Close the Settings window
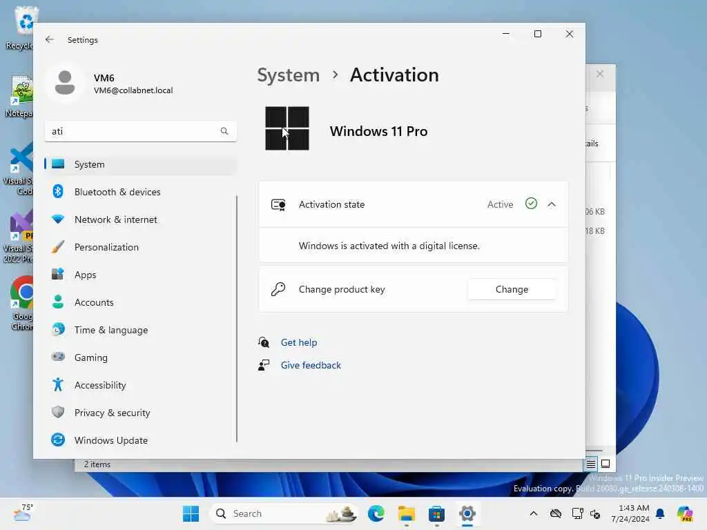The width and height of the screenshot is (707, 530). pyautogui.click(x=570, y=34)
